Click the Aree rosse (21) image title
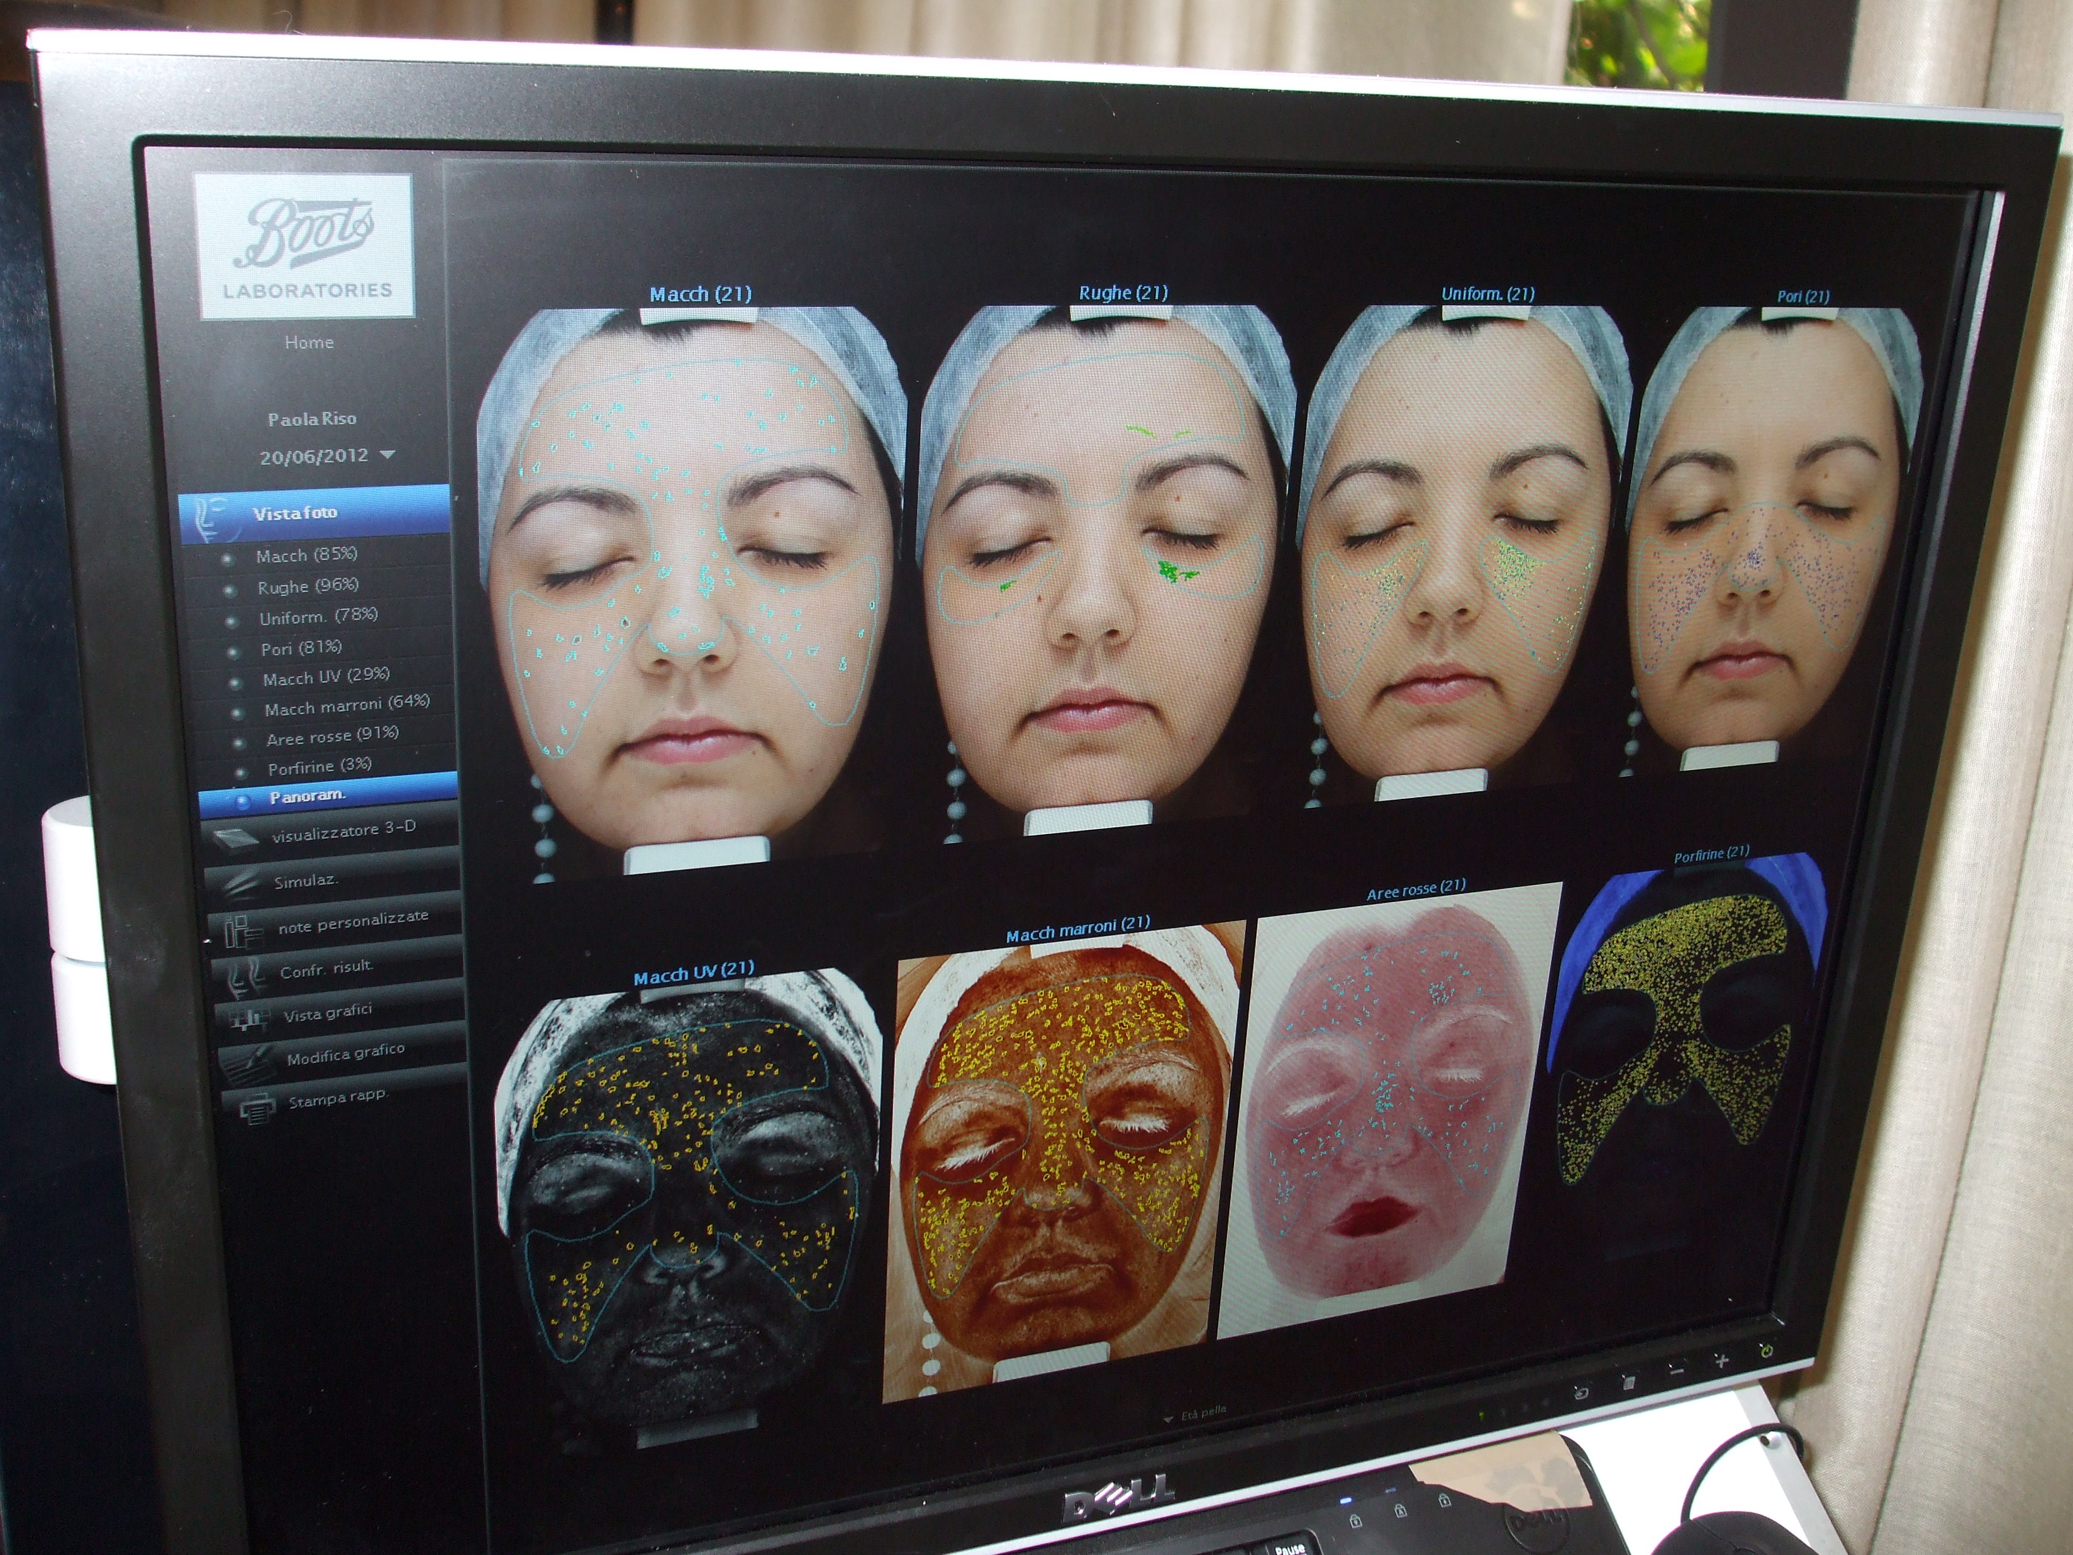The height and width of the screenshot is (1555, 2073). pos(1416,889)
